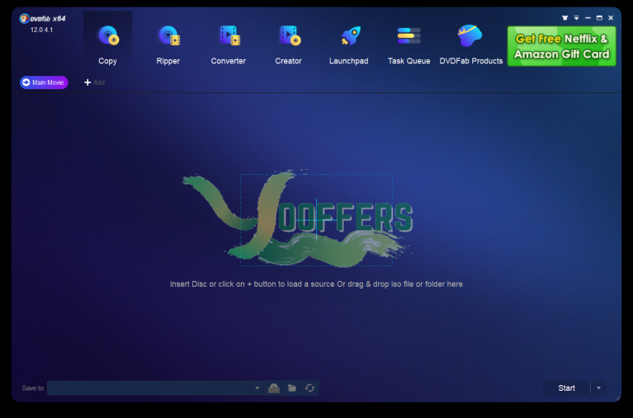Open DVDFab Products
This screenshot has width=633, height=418.
pyautogui.click(x=470, y=44)
